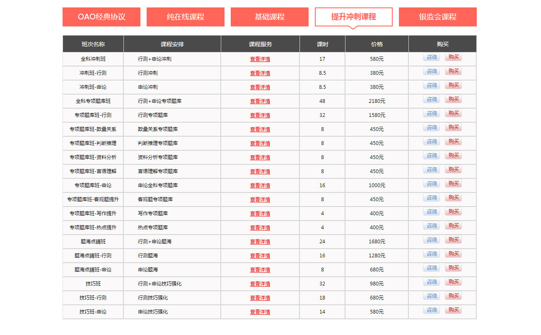541x335 pixels.
Task: Buy 专项题库班-热点提升
Action: point(454,226)
